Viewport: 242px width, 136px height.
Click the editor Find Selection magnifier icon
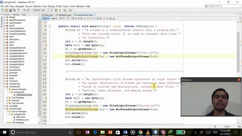[73, 19]
